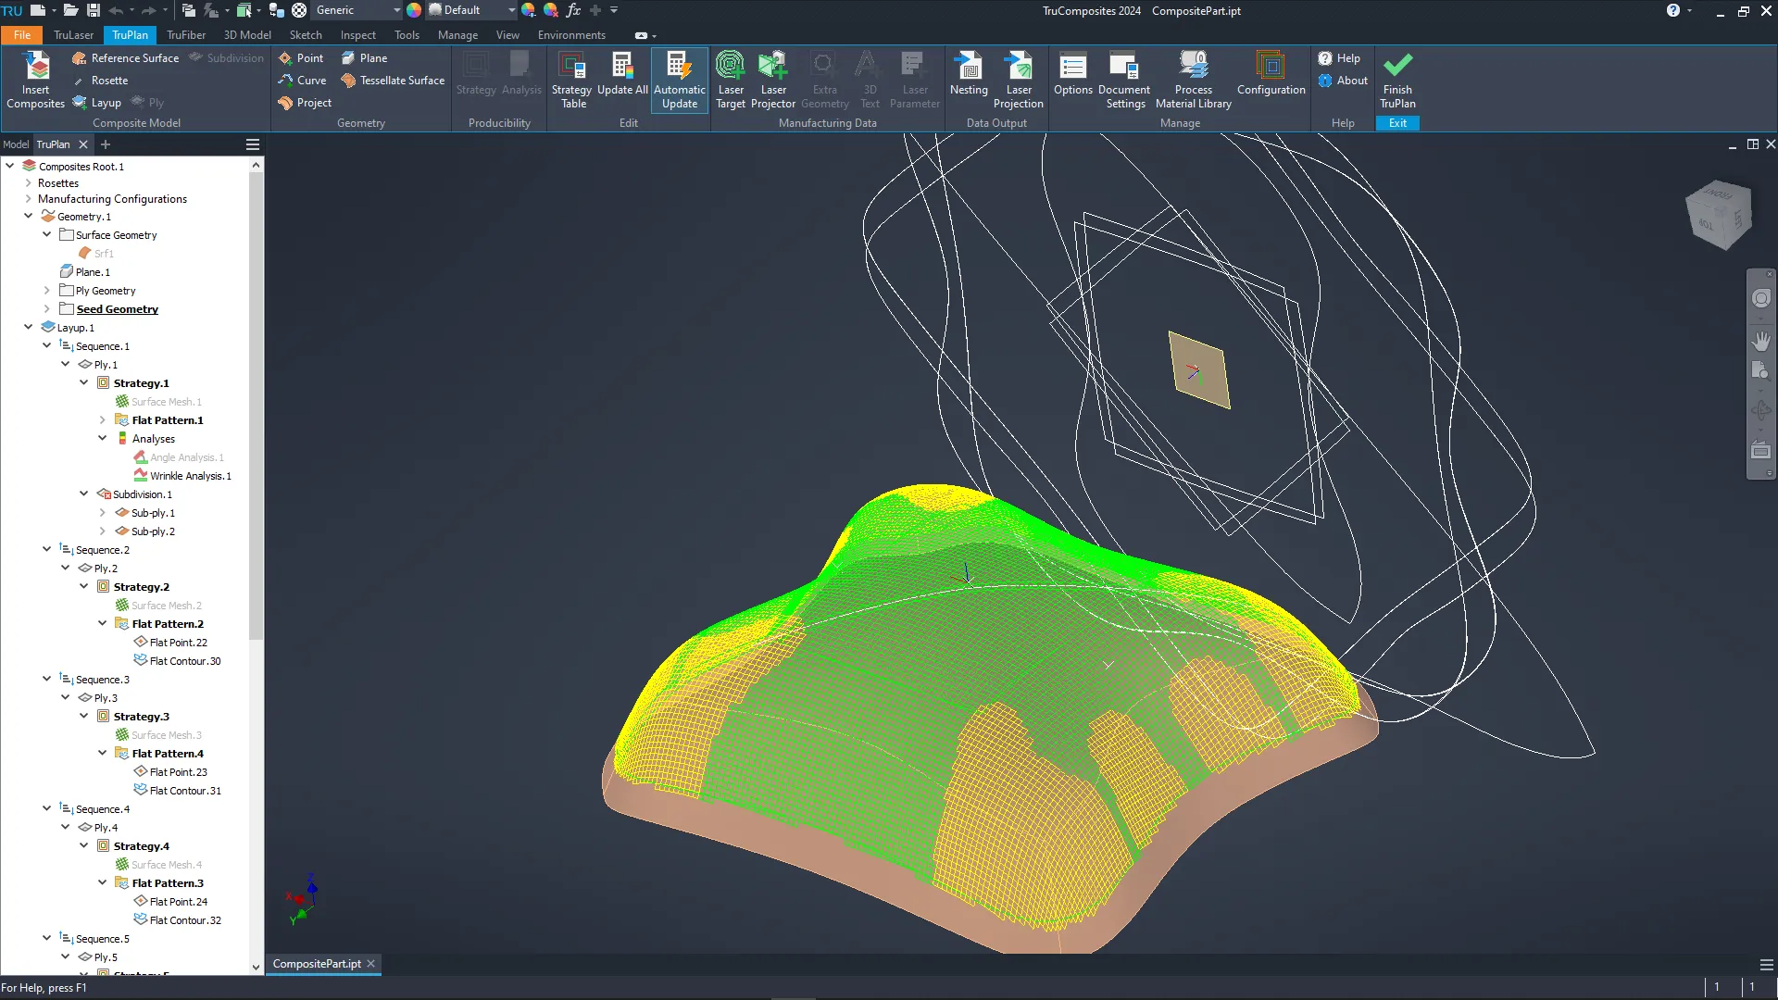
Task: Expand the Rosettes tree node
Action: (29, 183)
